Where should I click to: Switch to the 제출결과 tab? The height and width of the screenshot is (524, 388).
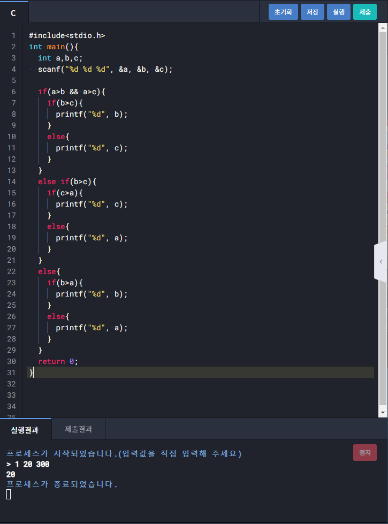pos(79,429)
